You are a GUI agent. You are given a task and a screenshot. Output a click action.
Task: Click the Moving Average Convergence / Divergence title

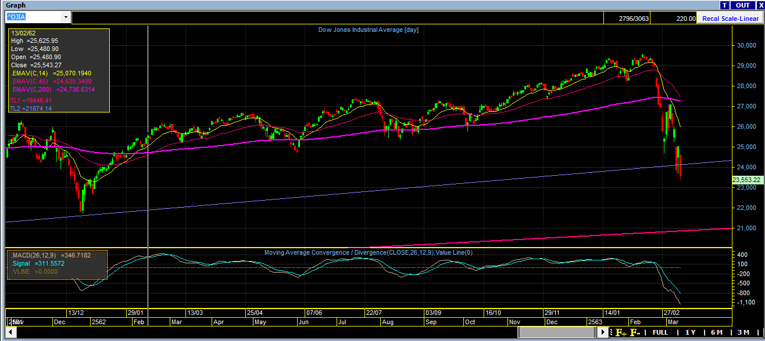point(369,252)
